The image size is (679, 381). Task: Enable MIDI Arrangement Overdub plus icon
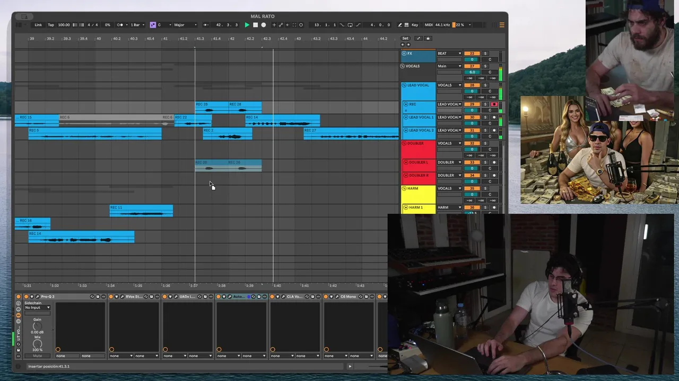click(274, 25)
